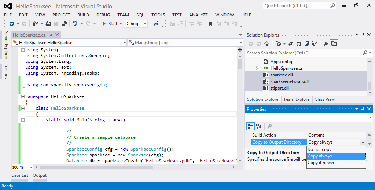375x190 pixels.
Task: Open the Main(string[] args) member dropdown
Action: (240, 43)
